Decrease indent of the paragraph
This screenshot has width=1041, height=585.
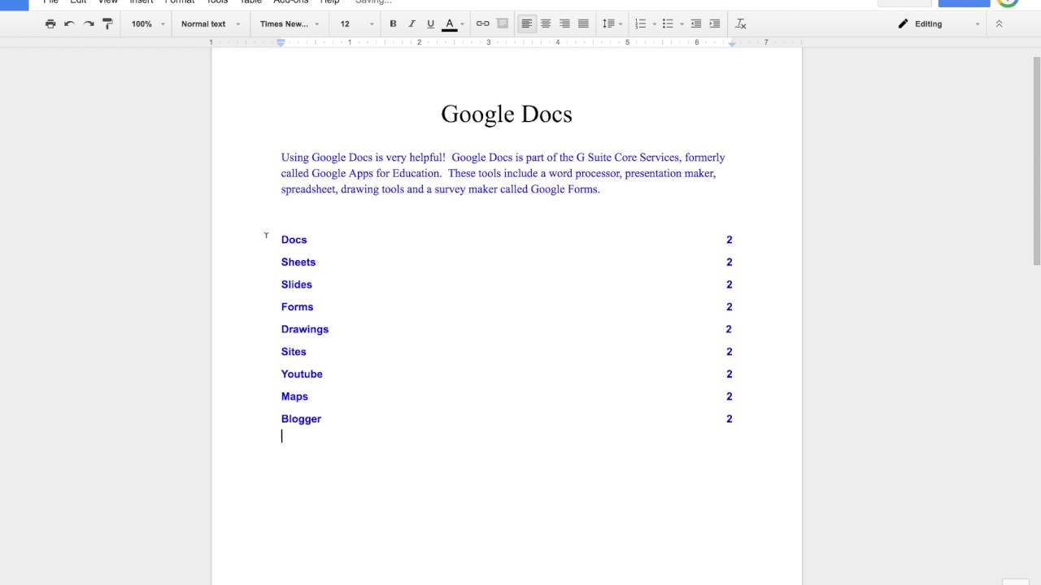[695, 24]
